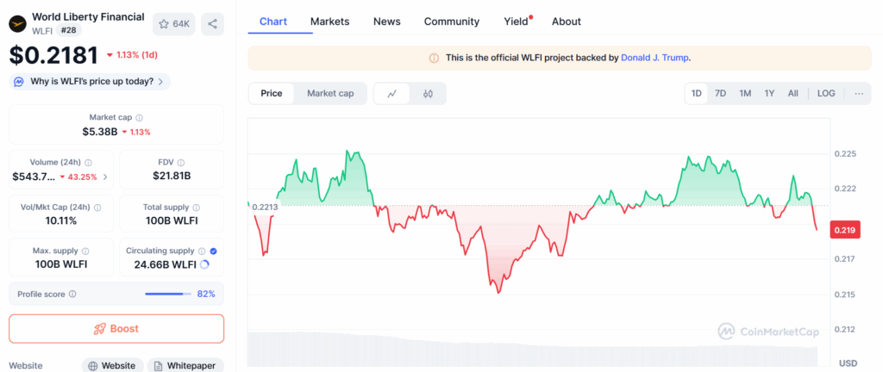Open the chart more options menu
The image size is (883, 372).
coord(859,94)
